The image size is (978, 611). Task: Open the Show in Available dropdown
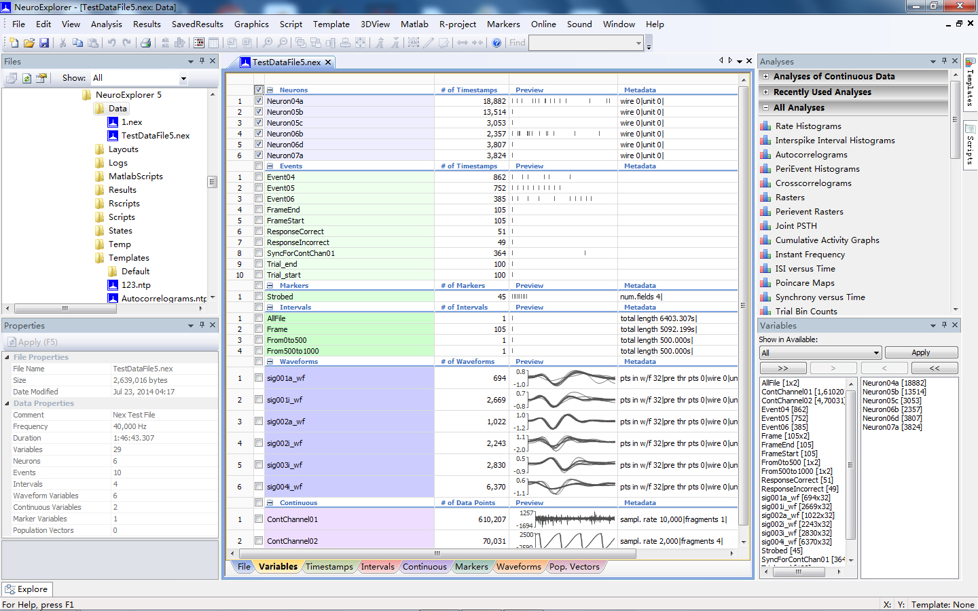click(876, 353)
